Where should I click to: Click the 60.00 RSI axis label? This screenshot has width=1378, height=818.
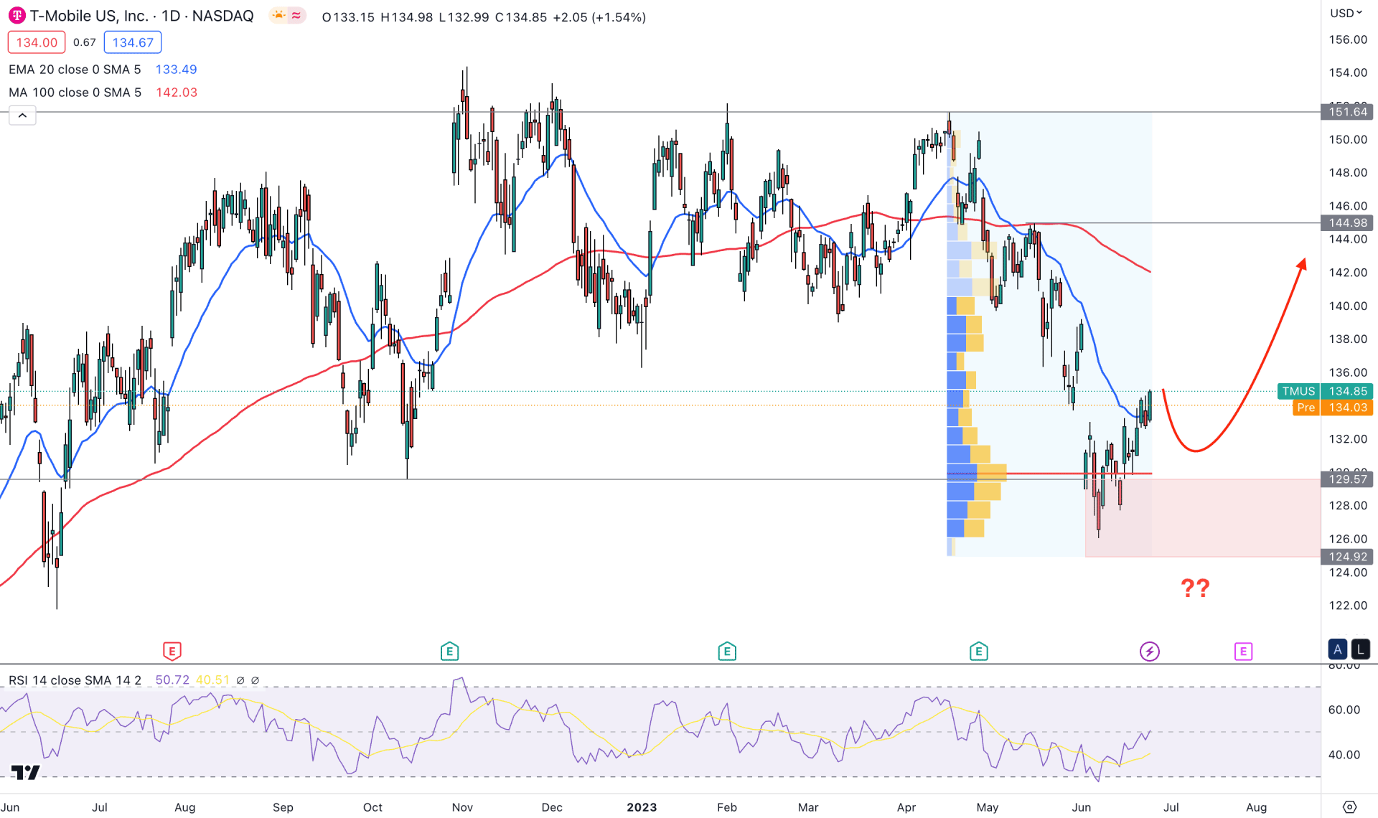(1344, 710)
